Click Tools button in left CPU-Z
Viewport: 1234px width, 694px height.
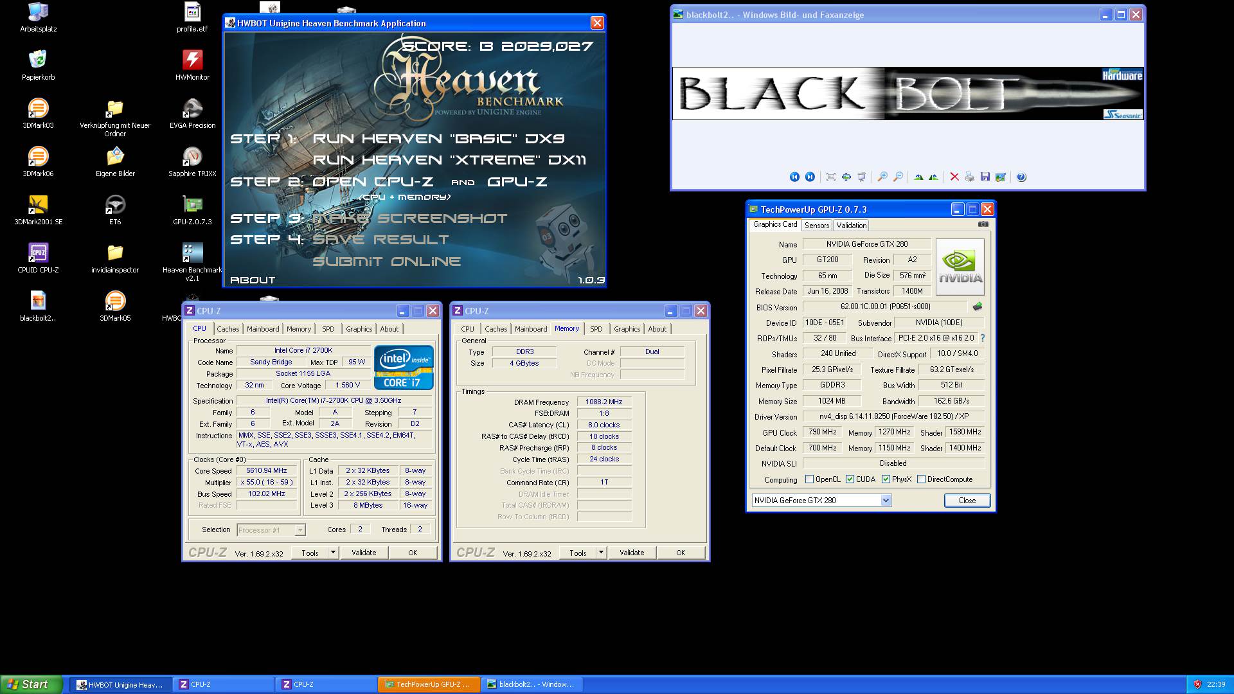pyautogui.click(x=310, y=553)
